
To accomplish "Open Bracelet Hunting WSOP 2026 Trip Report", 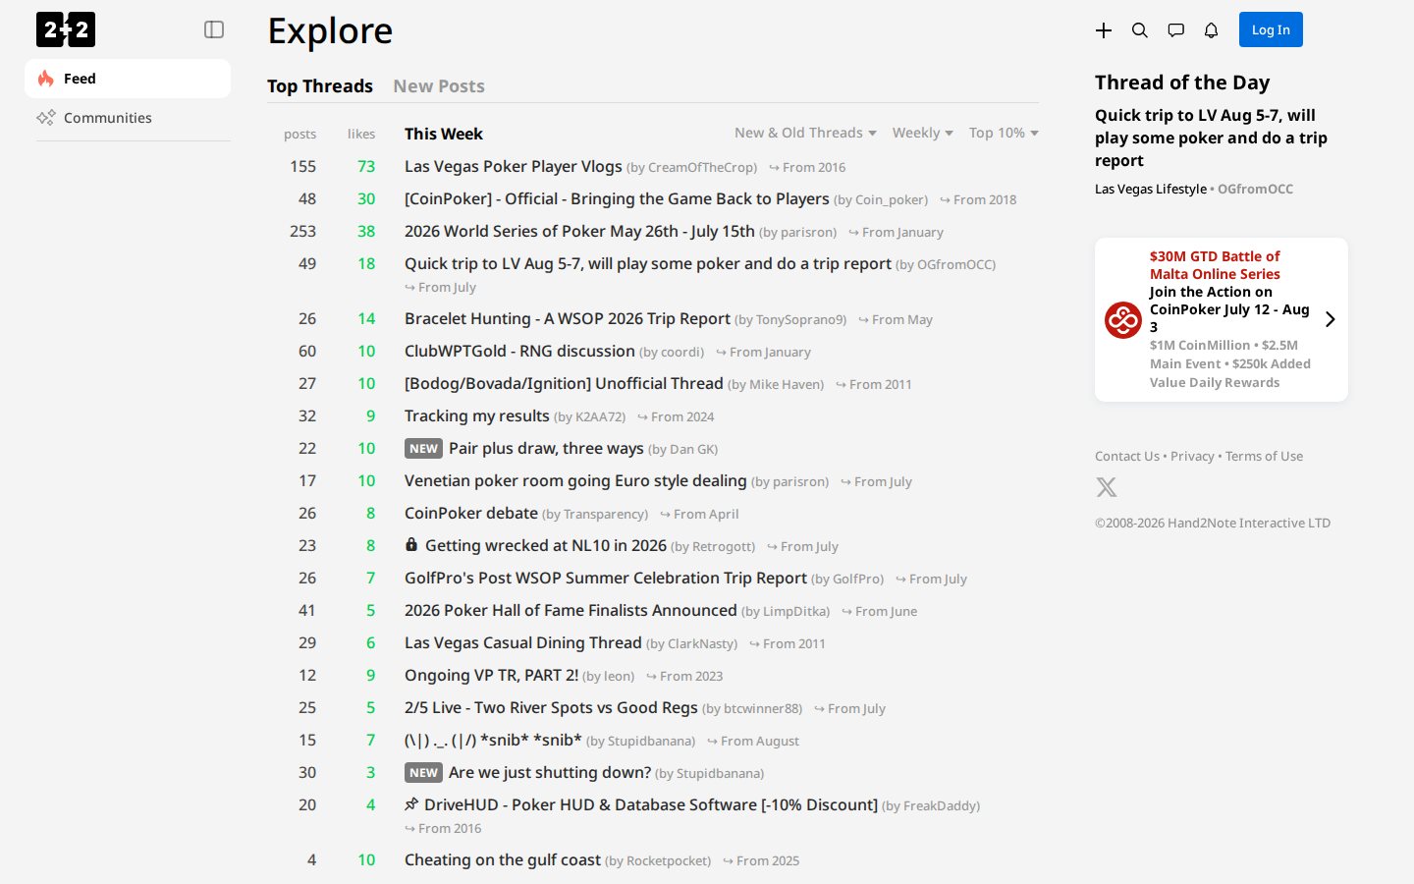I will coord(568,318).
